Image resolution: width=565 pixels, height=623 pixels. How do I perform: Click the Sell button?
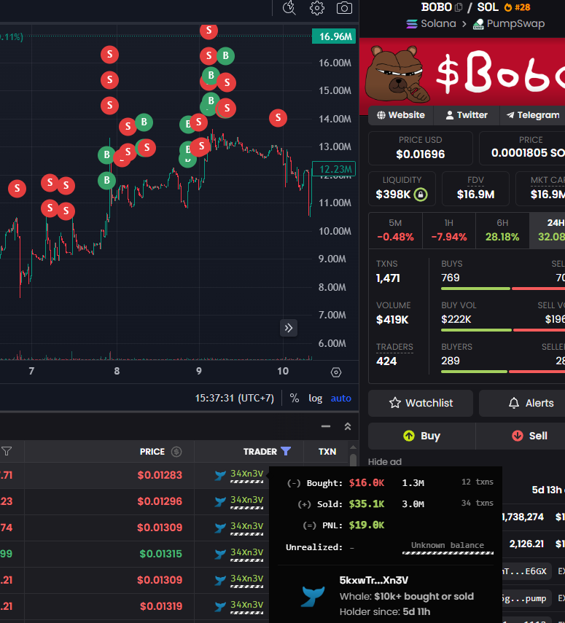(x=521, y=436)
